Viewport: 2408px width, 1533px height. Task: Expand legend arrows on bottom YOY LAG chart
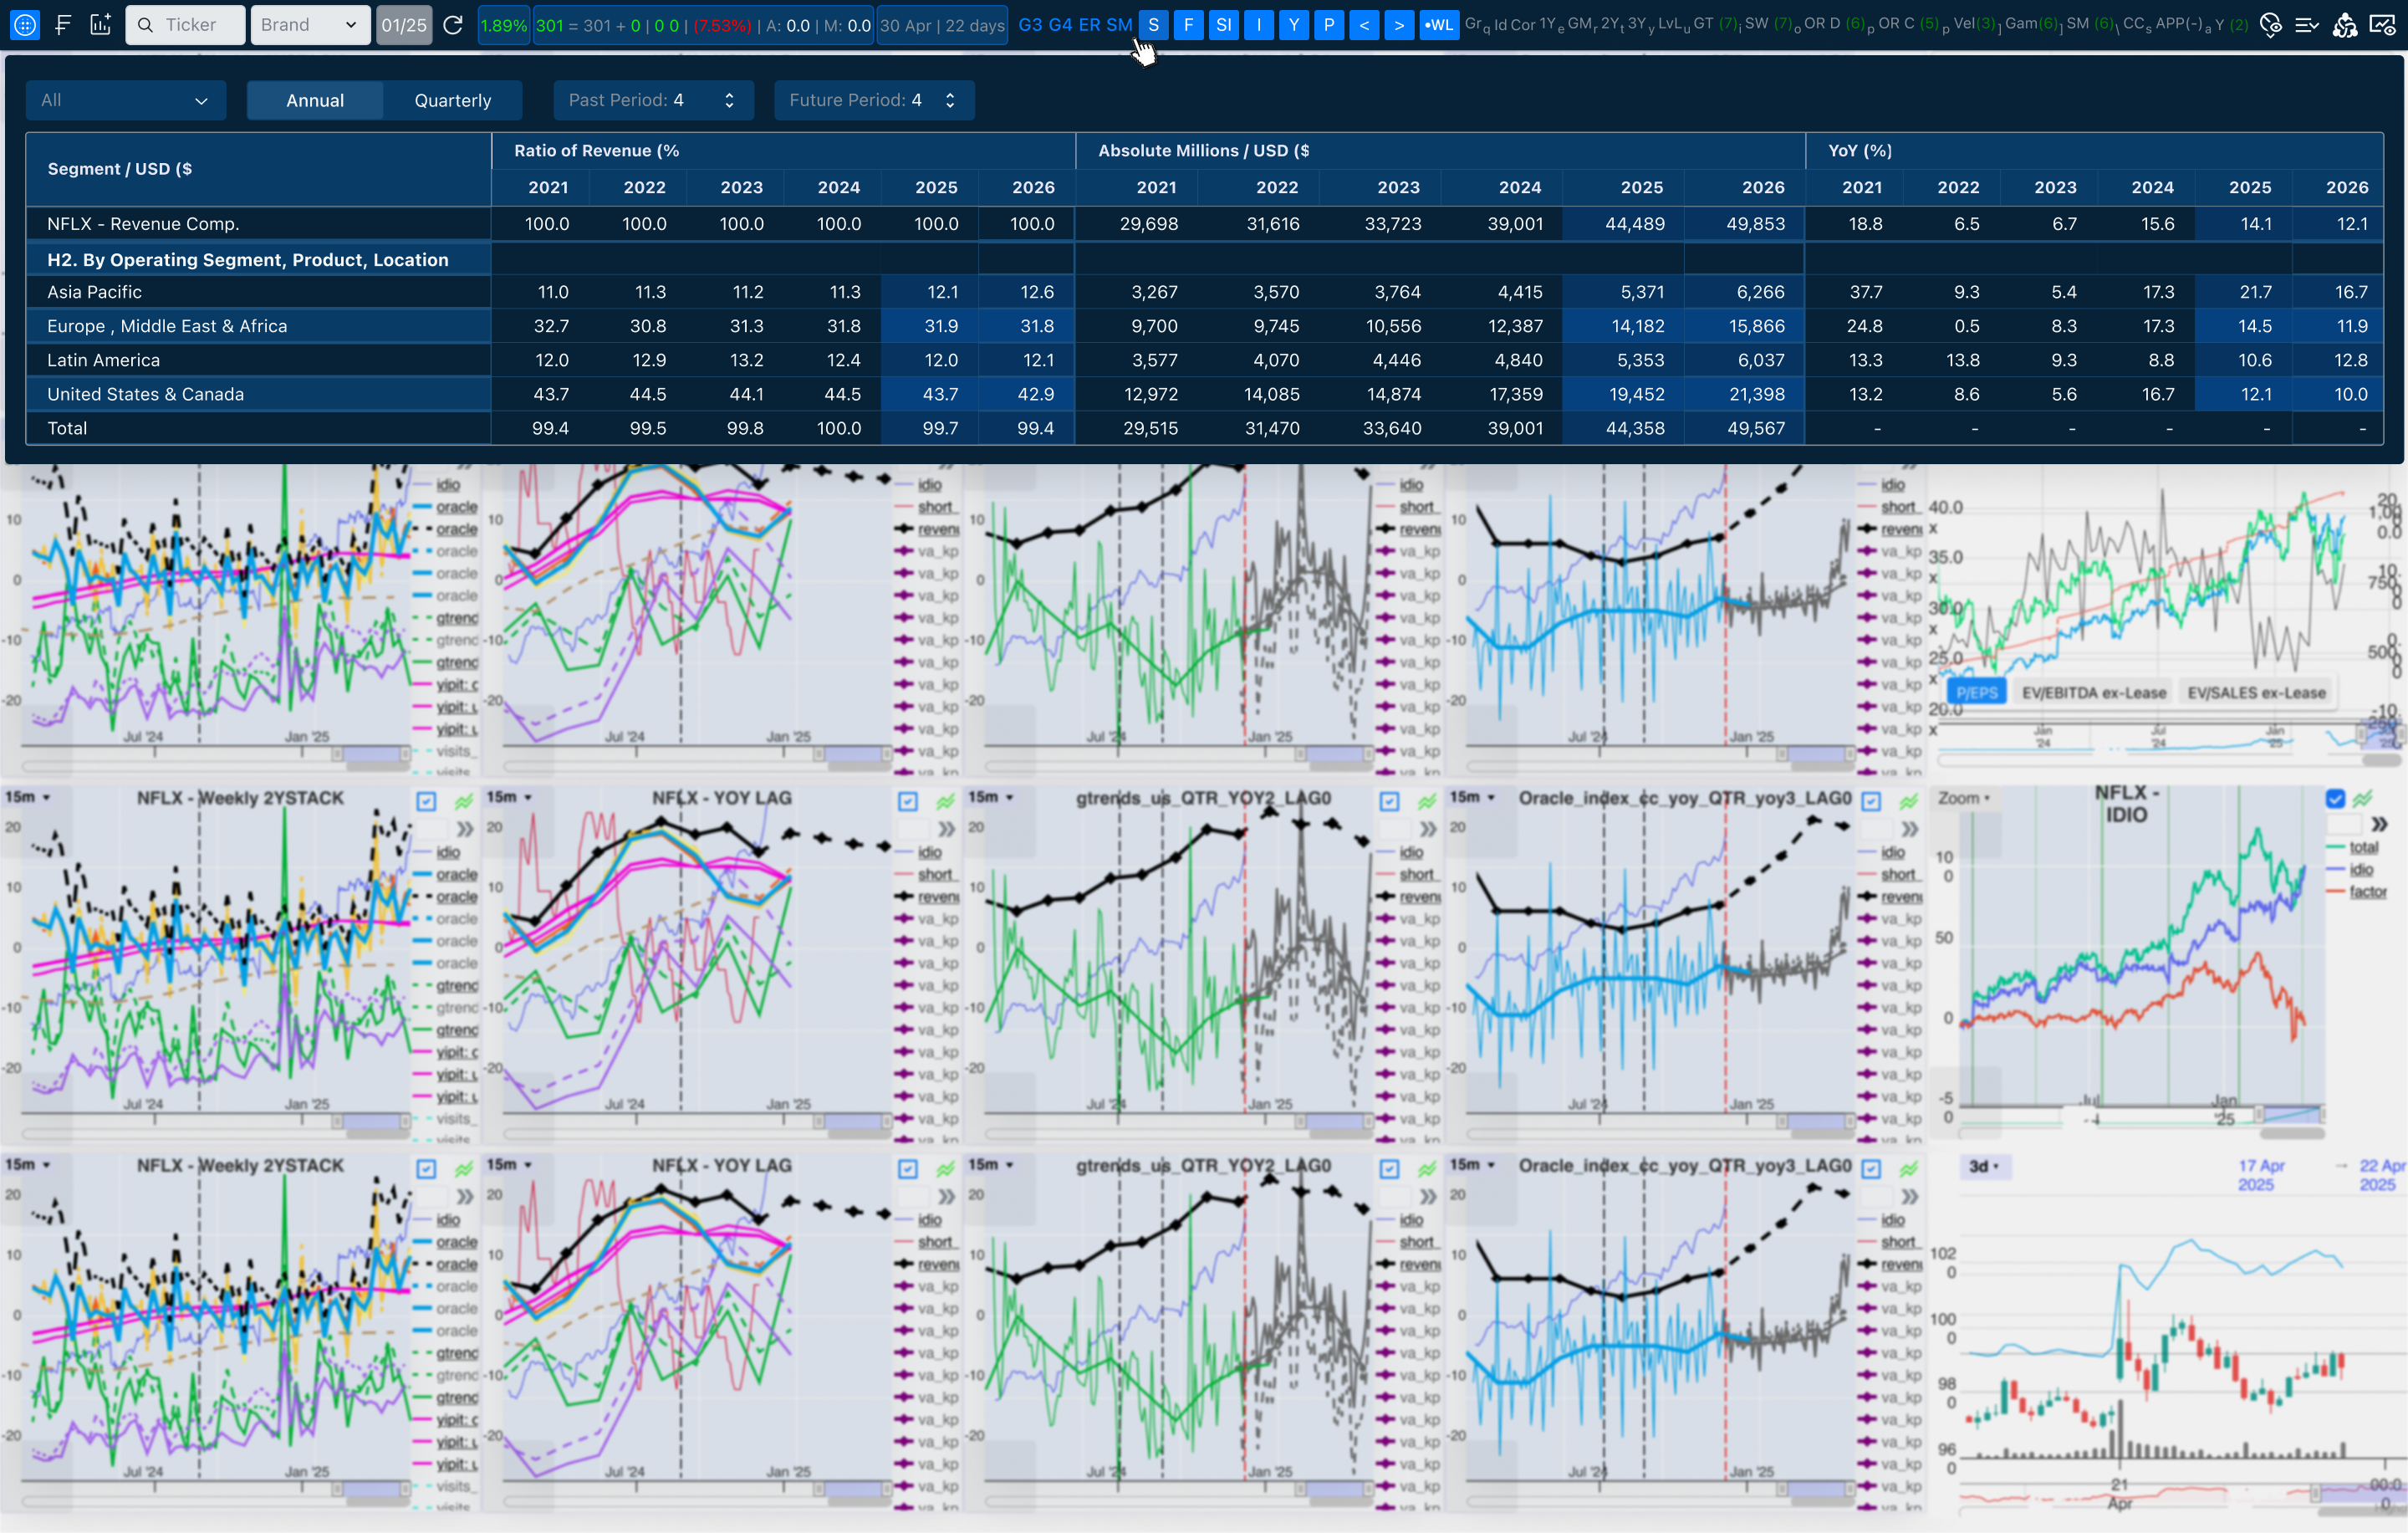[947, 1196]
